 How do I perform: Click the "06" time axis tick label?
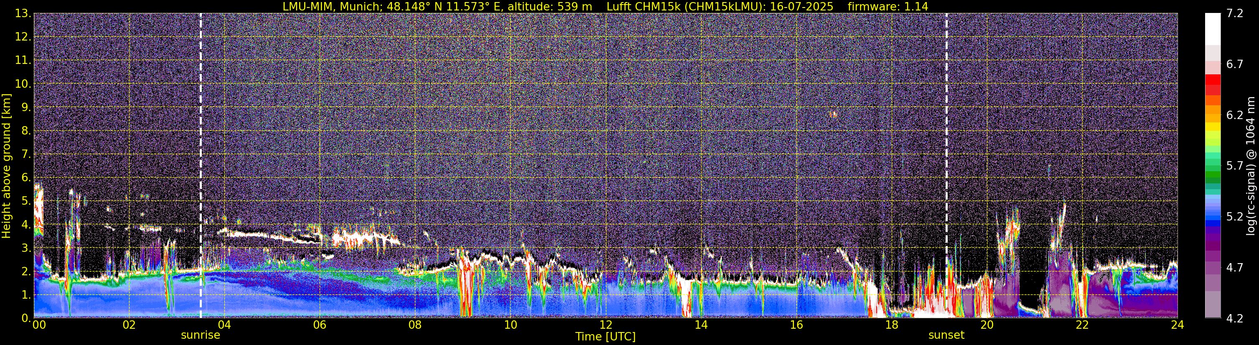[320, 325]
